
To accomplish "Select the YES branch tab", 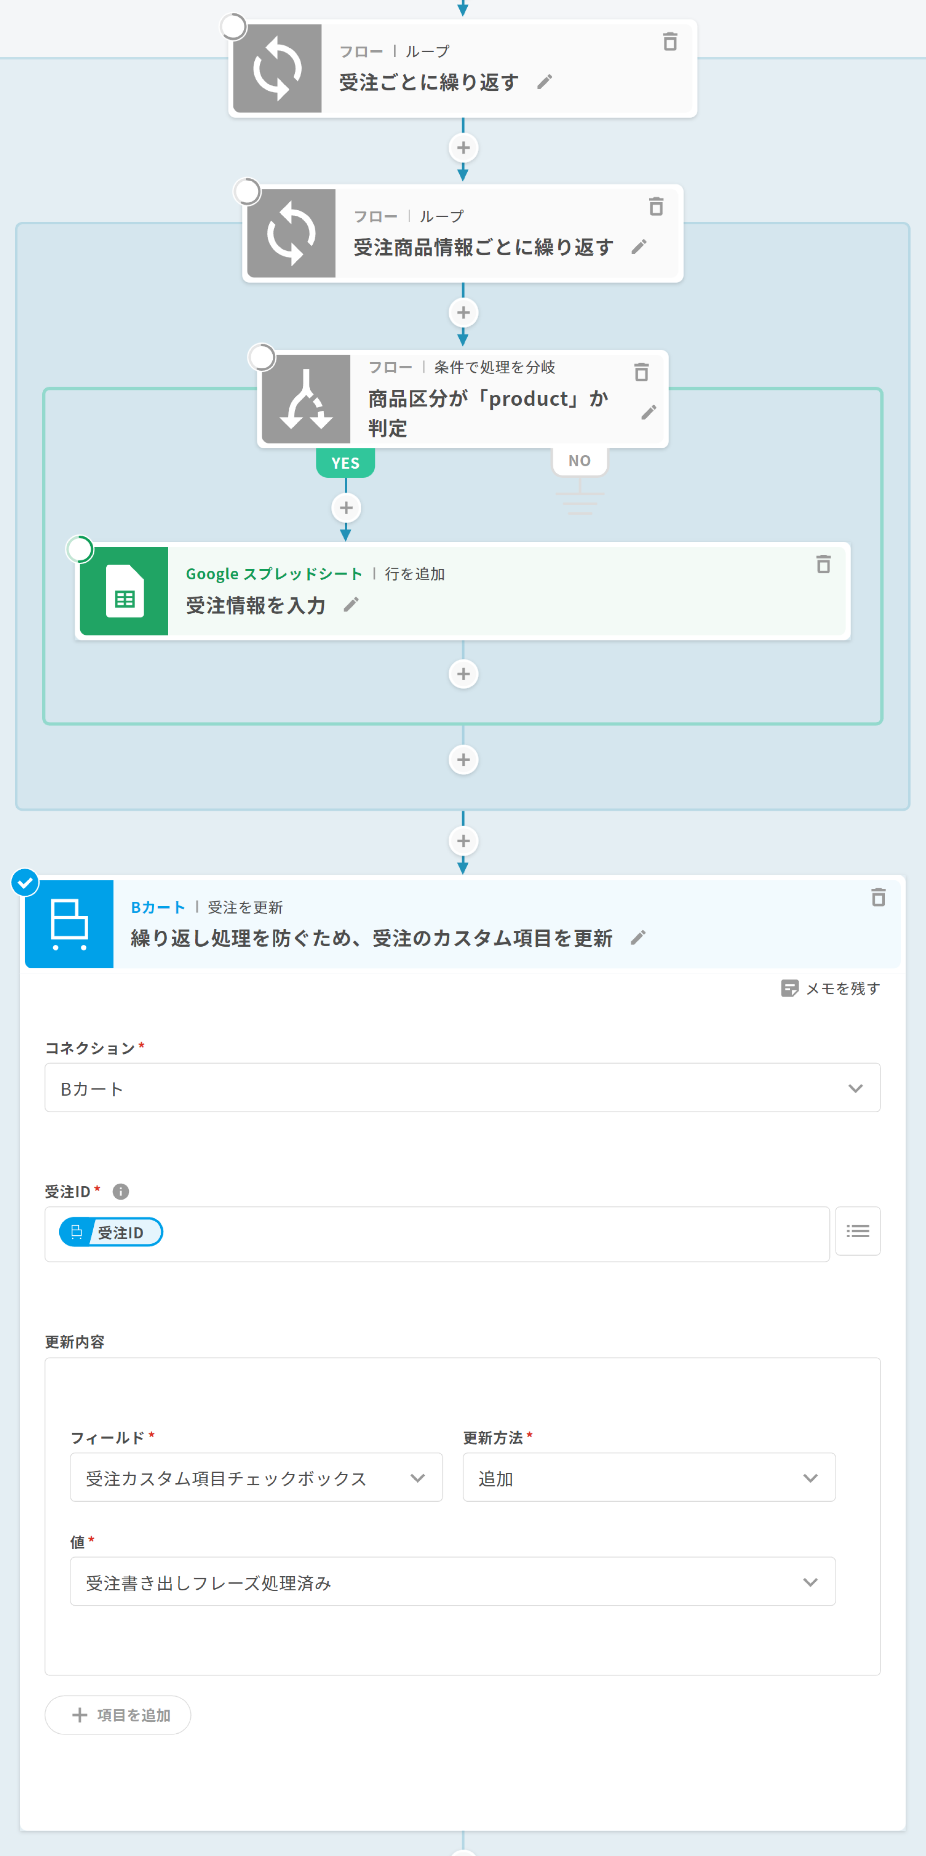I will point(345,462).
